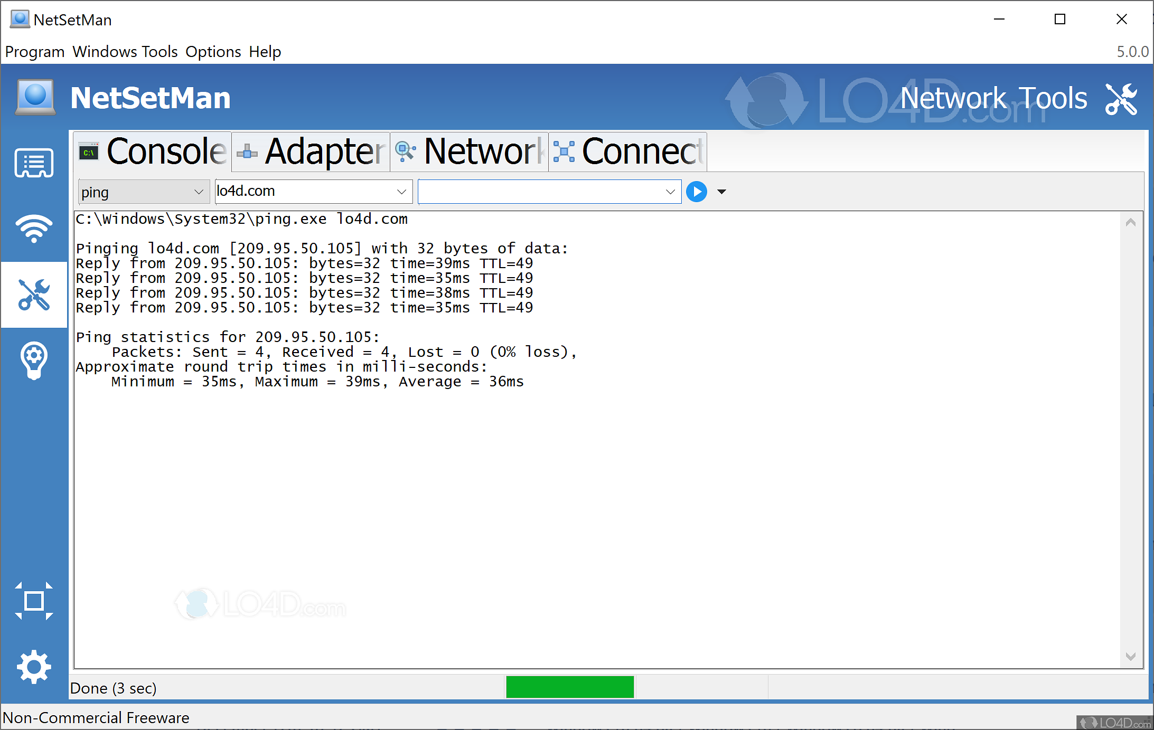Switch to the Adapter tab
Screen dimensions: 1154x730
311,152
